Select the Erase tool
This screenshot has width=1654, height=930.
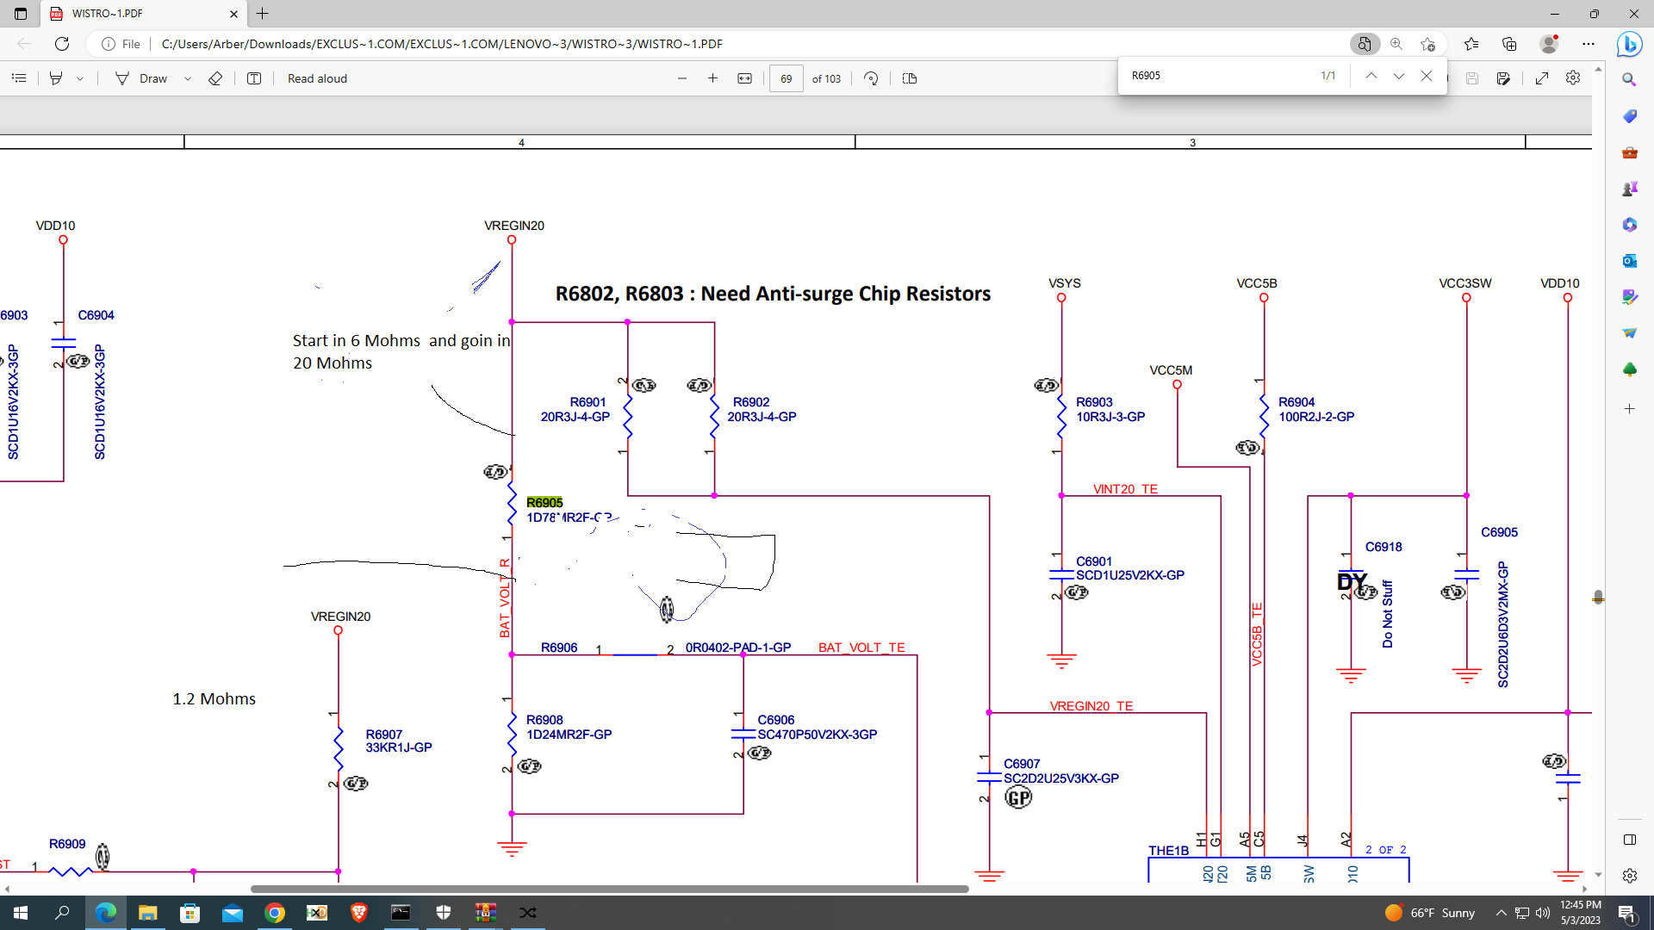tap(215, 78)
